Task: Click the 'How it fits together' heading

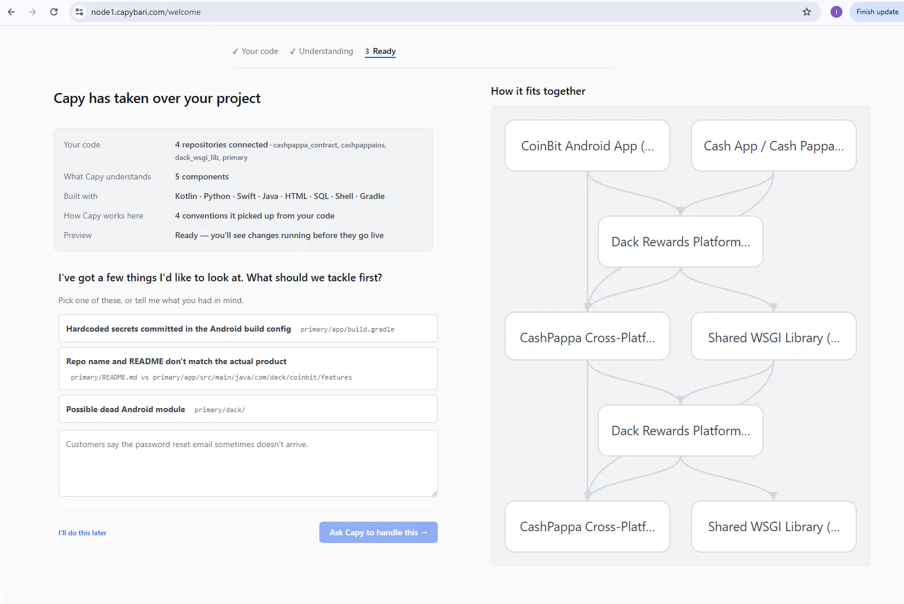Action: coord(538,91)
